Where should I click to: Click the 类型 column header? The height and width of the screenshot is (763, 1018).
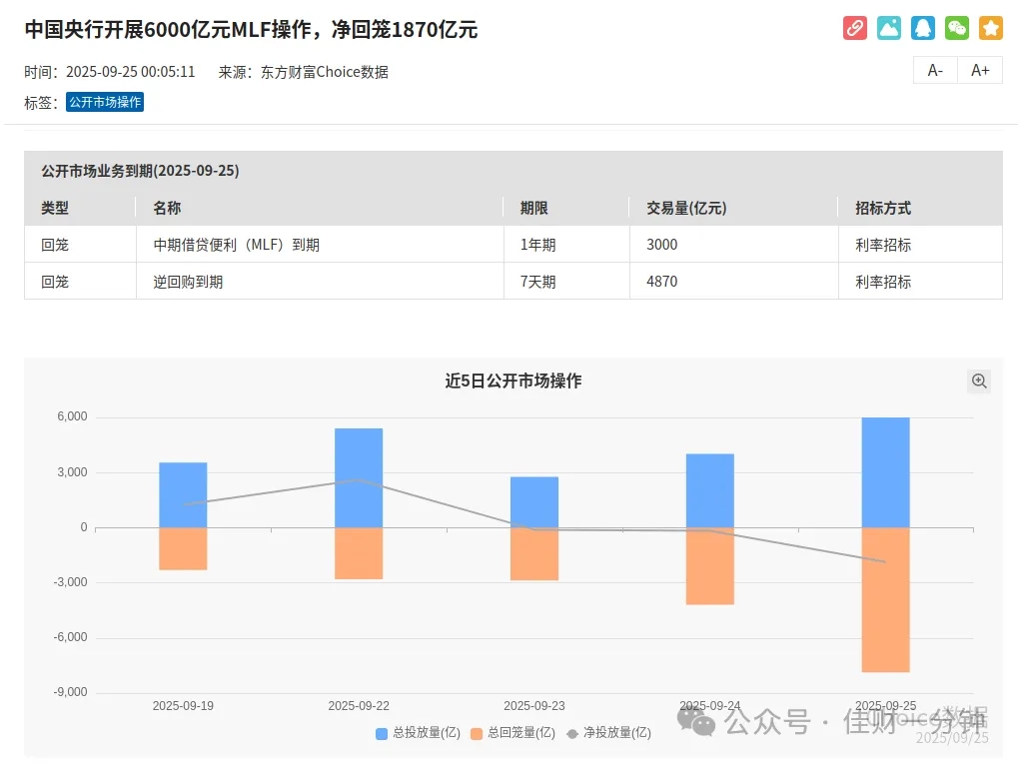click(55, 208)
